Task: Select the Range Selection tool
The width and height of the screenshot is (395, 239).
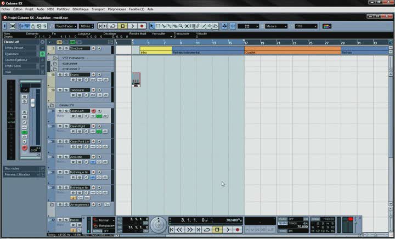Action: [x=158, y=26]
